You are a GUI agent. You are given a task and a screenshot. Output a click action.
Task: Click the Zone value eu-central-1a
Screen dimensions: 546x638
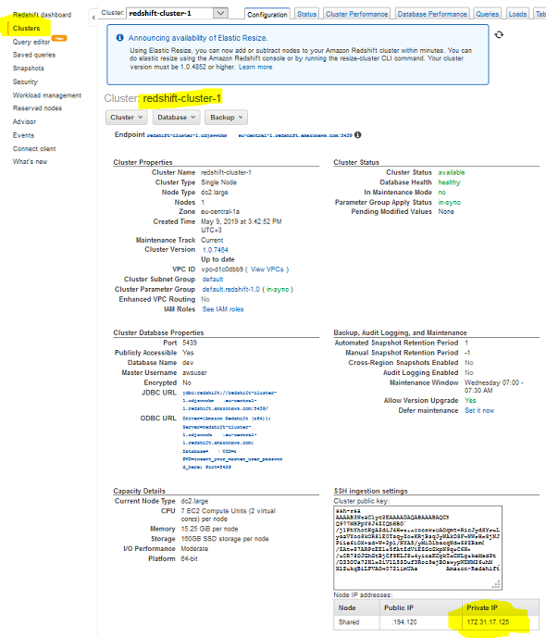(220, 211)
